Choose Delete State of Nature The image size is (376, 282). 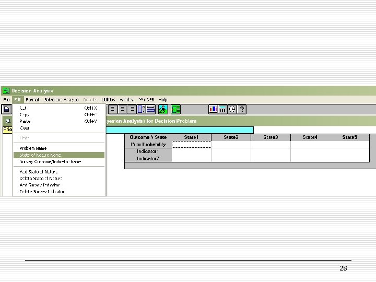point(59,179)
